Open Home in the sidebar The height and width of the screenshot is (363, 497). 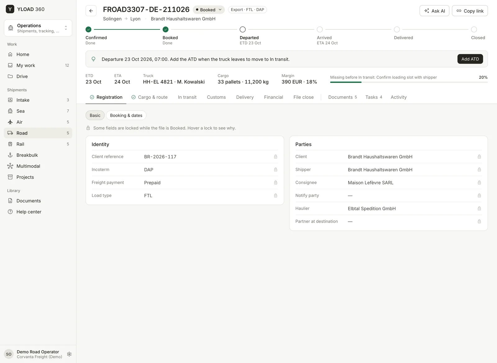(38, 54)
